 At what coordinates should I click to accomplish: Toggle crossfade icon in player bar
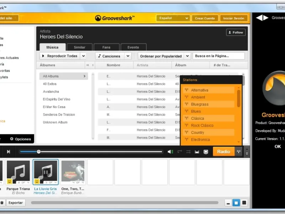tap(197, 152)
